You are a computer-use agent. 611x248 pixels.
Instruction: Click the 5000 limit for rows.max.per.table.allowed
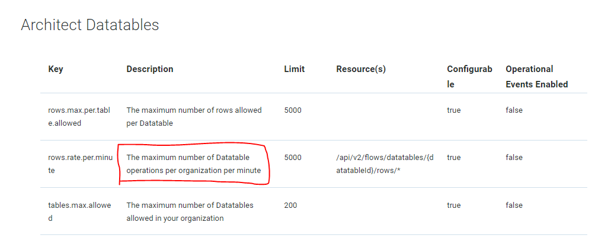coord(293,110)
